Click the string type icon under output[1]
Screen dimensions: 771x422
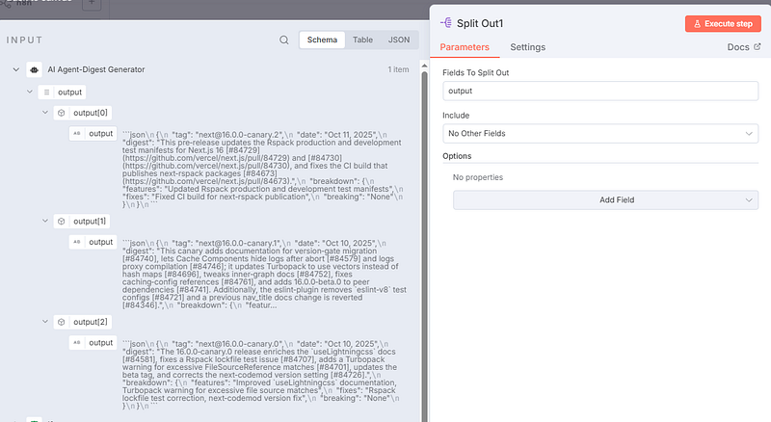pyautogui.click(x=77, y=242)
